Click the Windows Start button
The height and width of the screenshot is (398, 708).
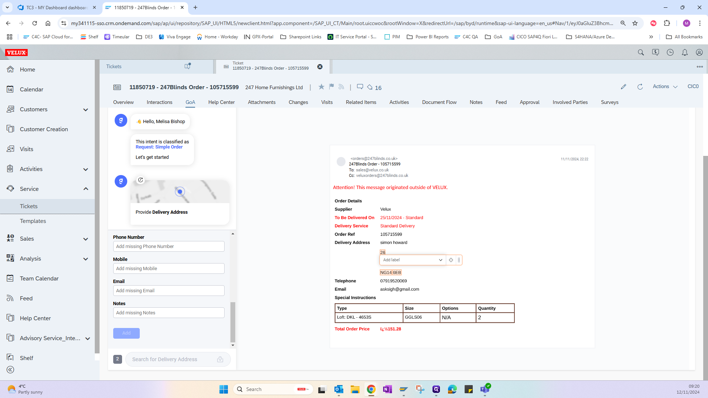(223, 390)
